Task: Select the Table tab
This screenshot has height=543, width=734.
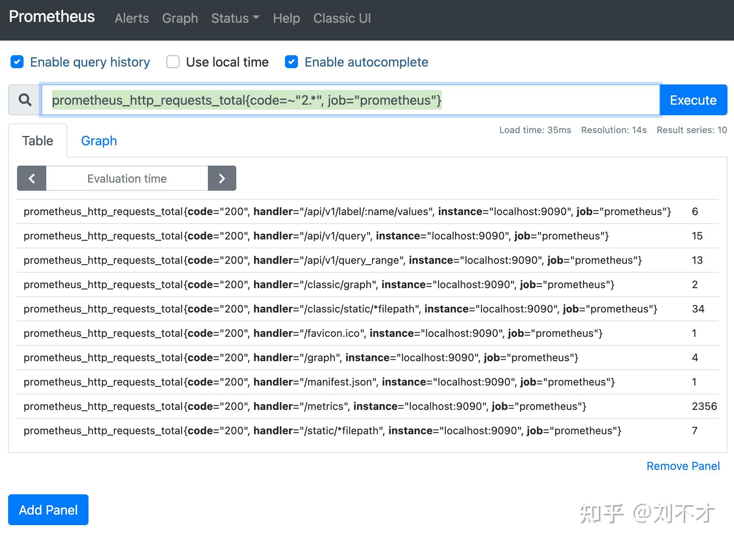Action: click(38, 141)
